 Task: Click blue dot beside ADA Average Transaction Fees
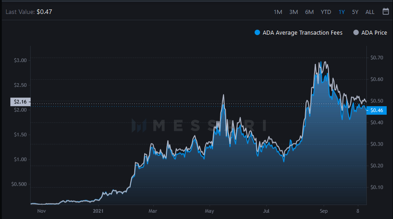click(257, 32)
